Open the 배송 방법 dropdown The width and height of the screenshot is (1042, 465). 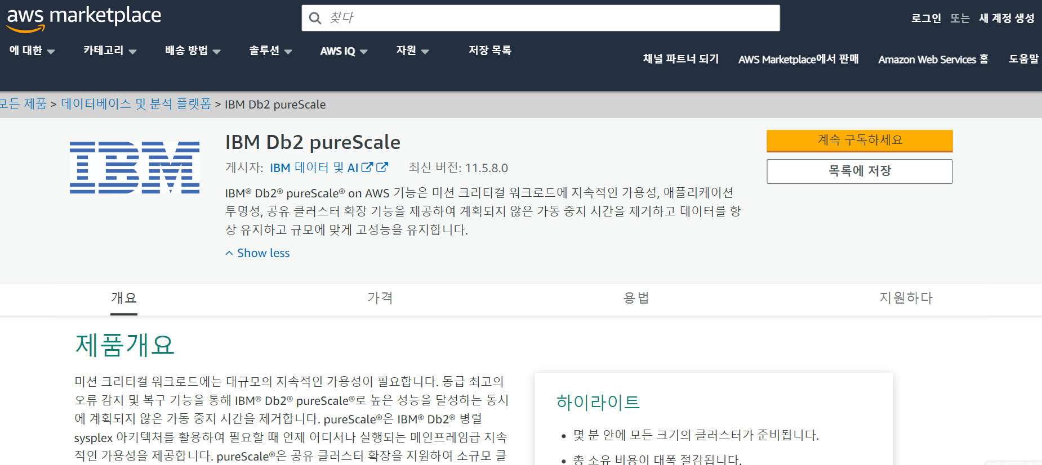pyautogui.click(x=193, y=51)
